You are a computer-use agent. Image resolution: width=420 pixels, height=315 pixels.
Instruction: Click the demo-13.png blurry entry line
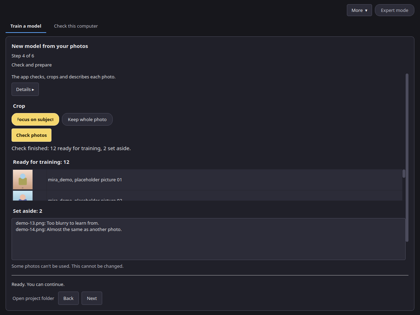point(57,223)
